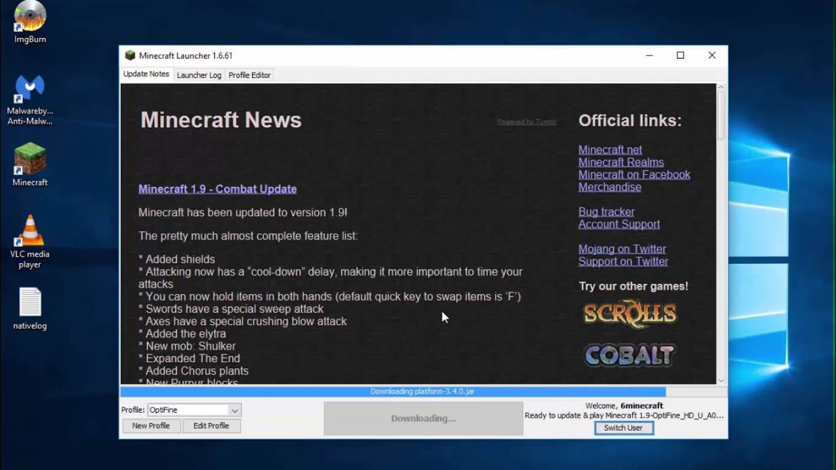Click the Edit Profile button
Screen dimensions: 836x470
point(211,426)
